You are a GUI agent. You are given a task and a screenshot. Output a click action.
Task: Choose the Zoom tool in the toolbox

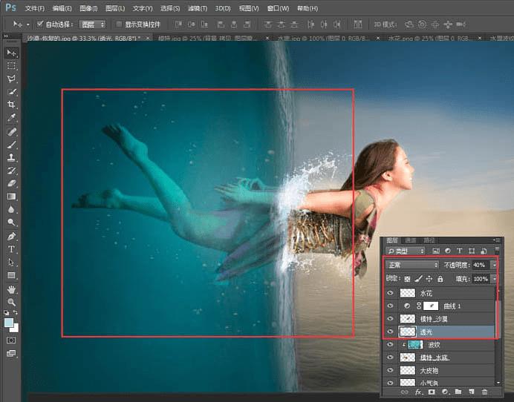coord(12,303)
